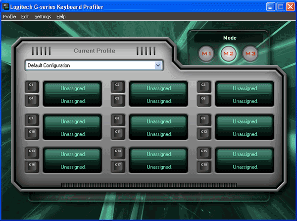297x221 pixels.
Task: Open the Edit menu
Action: (x=25, y=17)
